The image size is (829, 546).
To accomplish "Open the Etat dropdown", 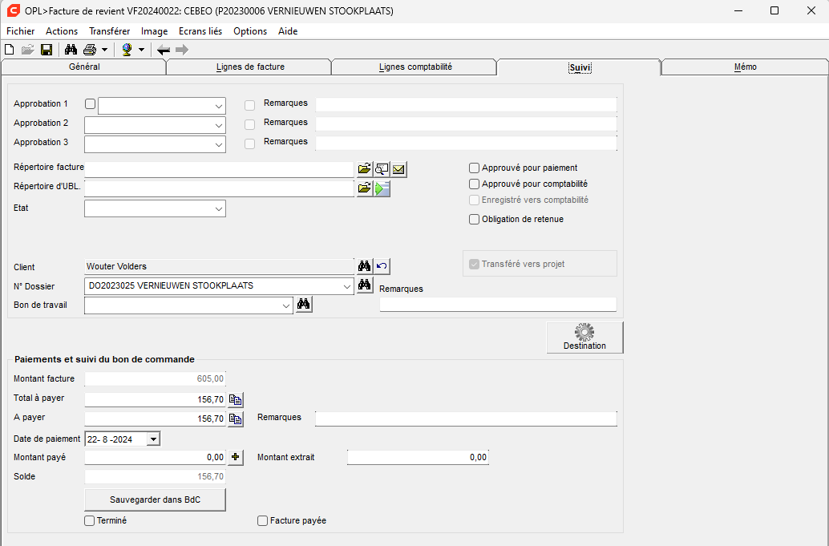I will pyautogui.click(x=219, y=208).
